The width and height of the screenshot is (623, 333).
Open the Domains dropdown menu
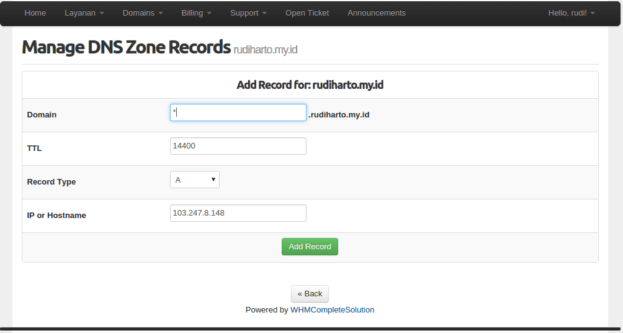143,12
